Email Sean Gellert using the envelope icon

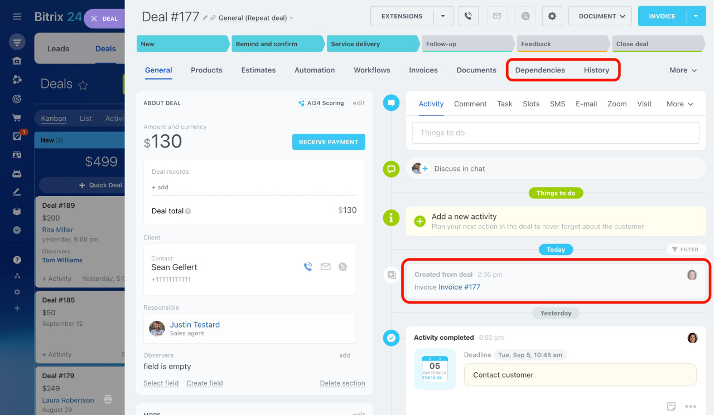325,267
